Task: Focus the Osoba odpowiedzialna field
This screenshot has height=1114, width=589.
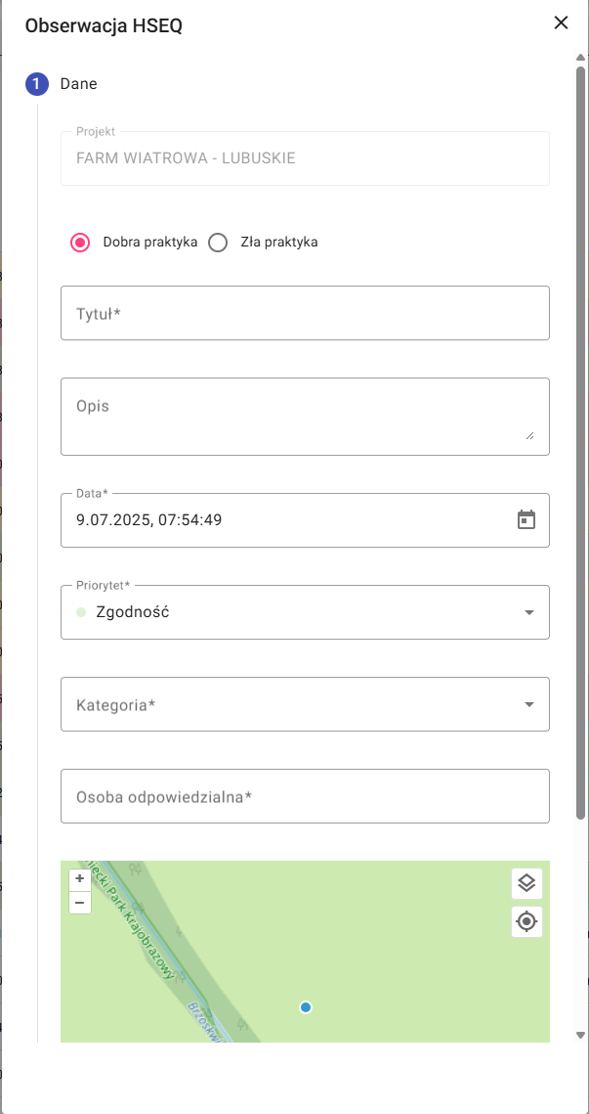Action: [305, 796]
